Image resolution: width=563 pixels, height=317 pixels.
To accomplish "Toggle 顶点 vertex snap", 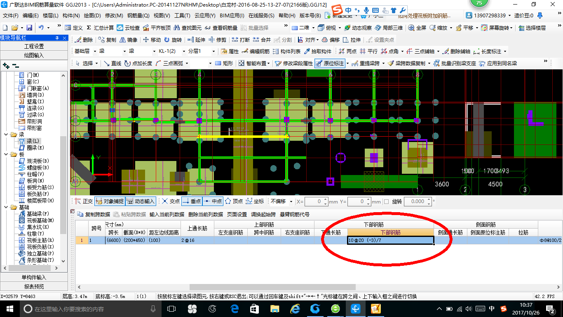I will [x=234, y=201].
